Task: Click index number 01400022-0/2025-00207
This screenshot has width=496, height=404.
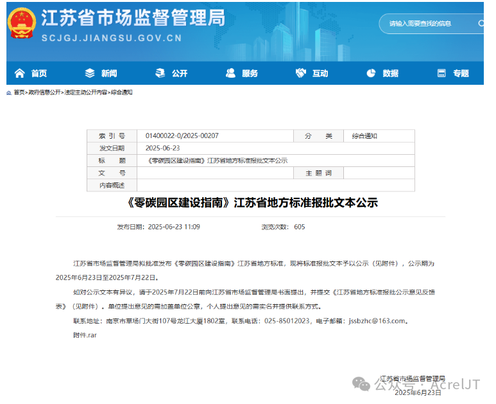Action: (x=182, y=136)
